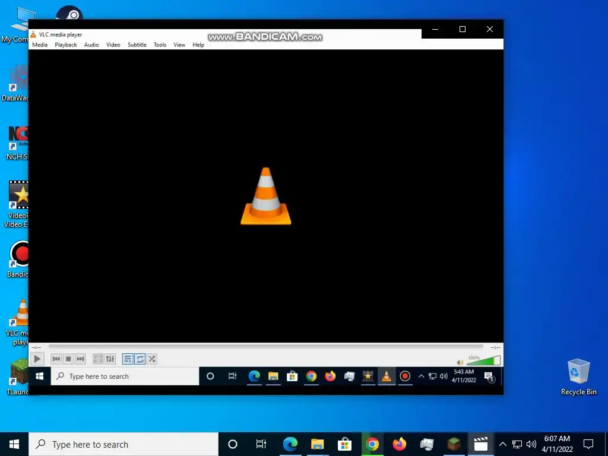Screen dimensions: 608x456
Task: Click the inner taskbar search box
Action: coord(125,376)
